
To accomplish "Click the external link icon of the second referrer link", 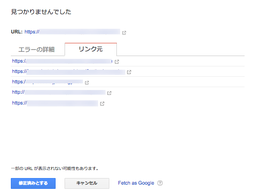I will (129, 72).
